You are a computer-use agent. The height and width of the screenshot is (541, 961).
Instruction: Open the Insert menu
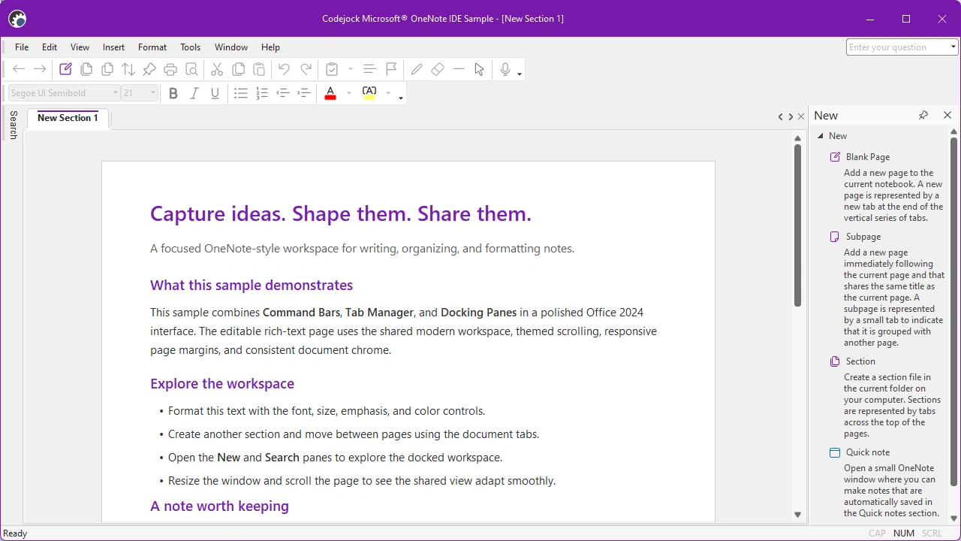[113, 47]
